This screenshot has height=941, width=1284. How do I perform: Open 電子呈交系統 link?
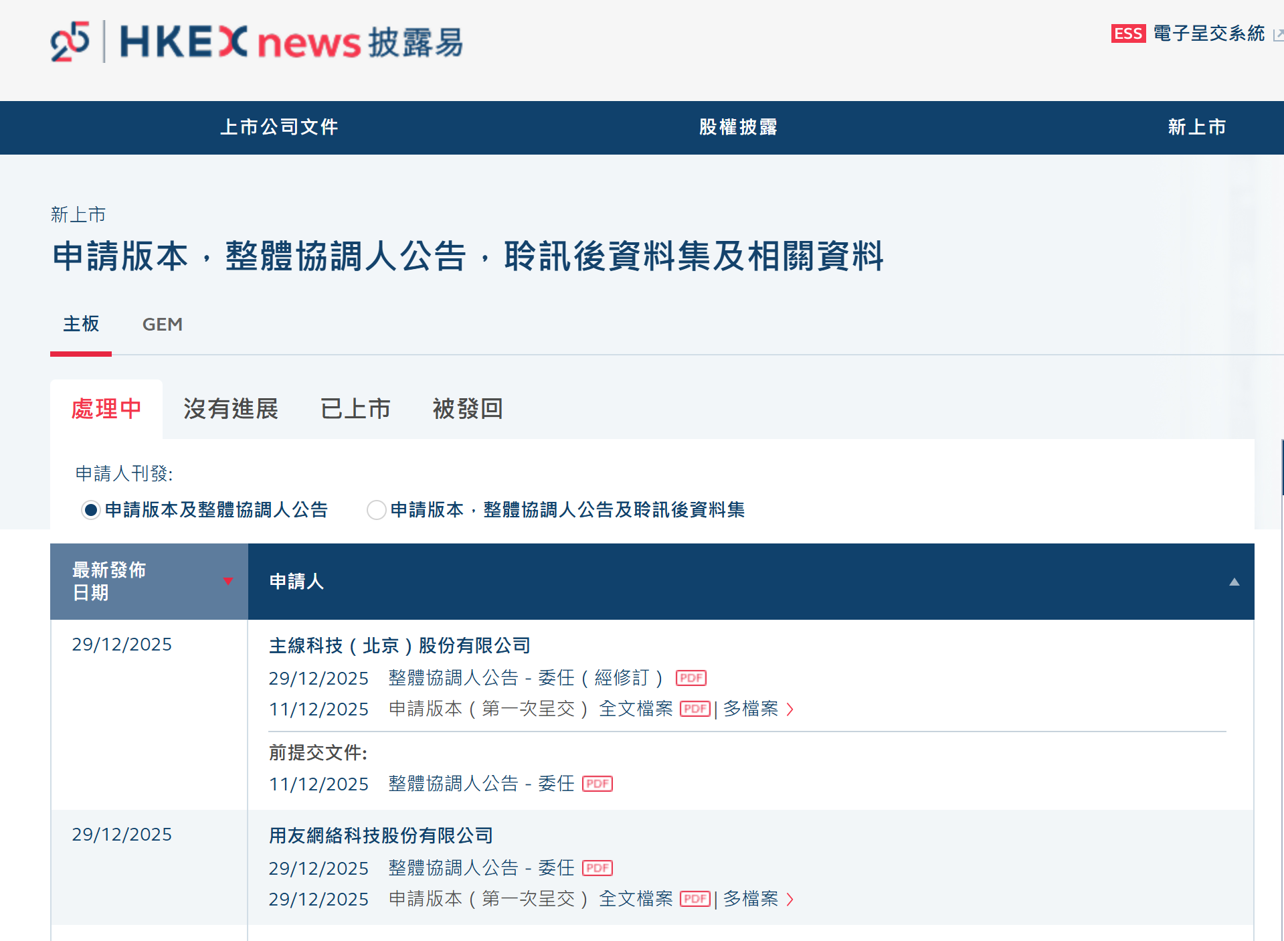coord(1209,33)
